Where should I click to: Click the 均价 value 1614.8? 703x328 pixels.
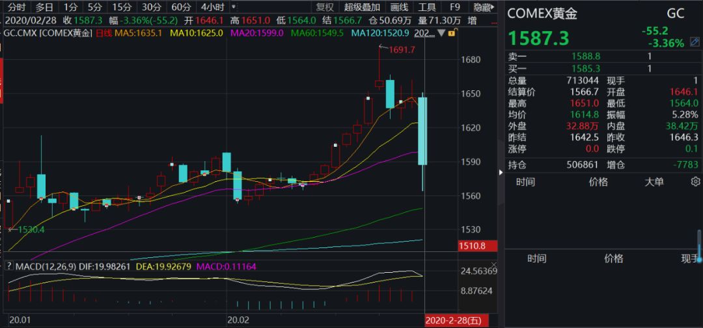click(585, 114)
